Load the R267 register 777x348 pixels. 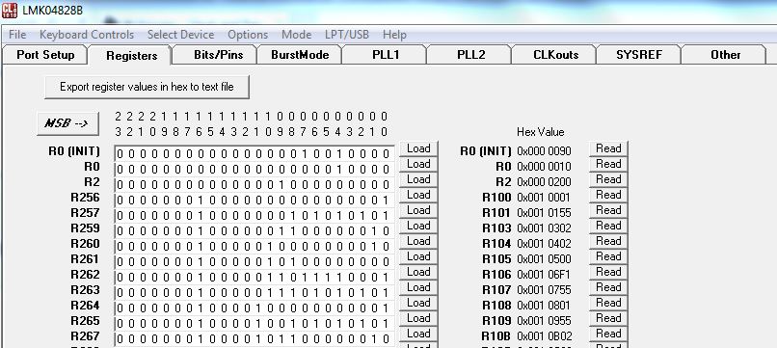(418, 334)
